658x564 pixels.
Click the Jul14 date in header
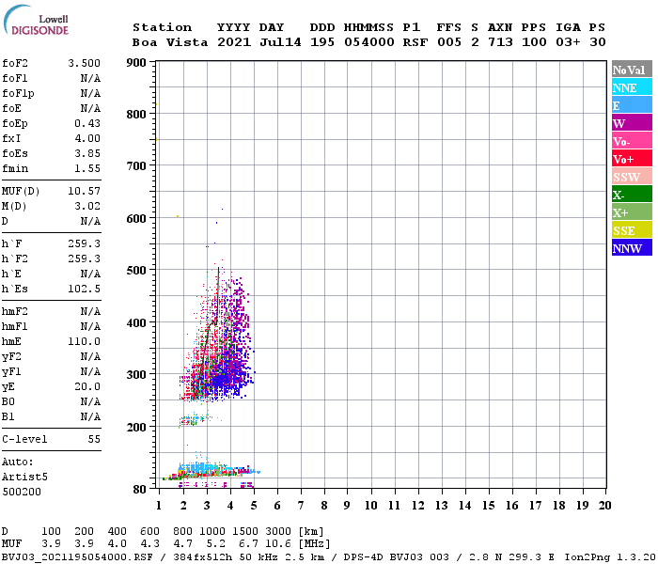coord(280,42)
